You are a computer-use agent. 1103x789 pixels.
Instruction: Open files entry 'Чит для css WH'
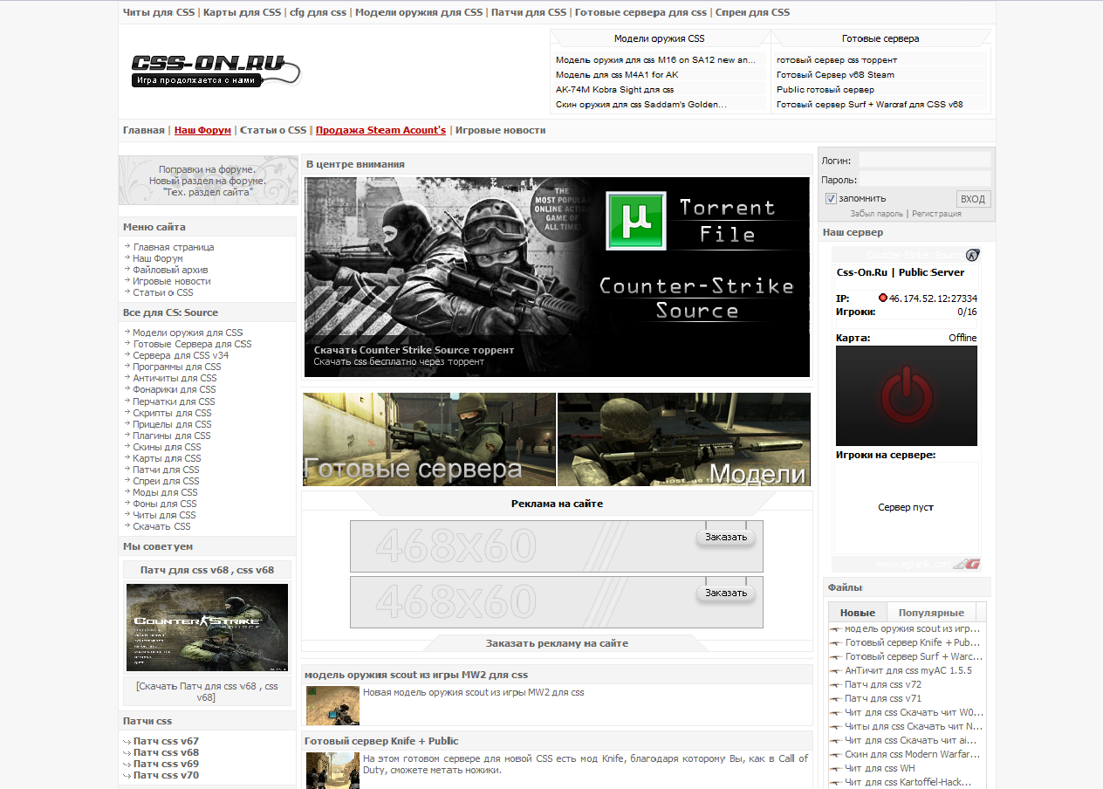(880, 768)
